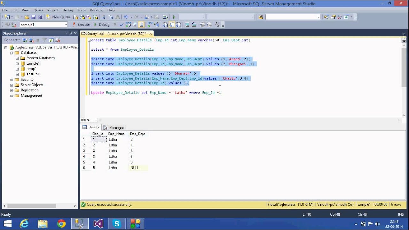
Task: Open the Tools menu
Action: [81, 10]
